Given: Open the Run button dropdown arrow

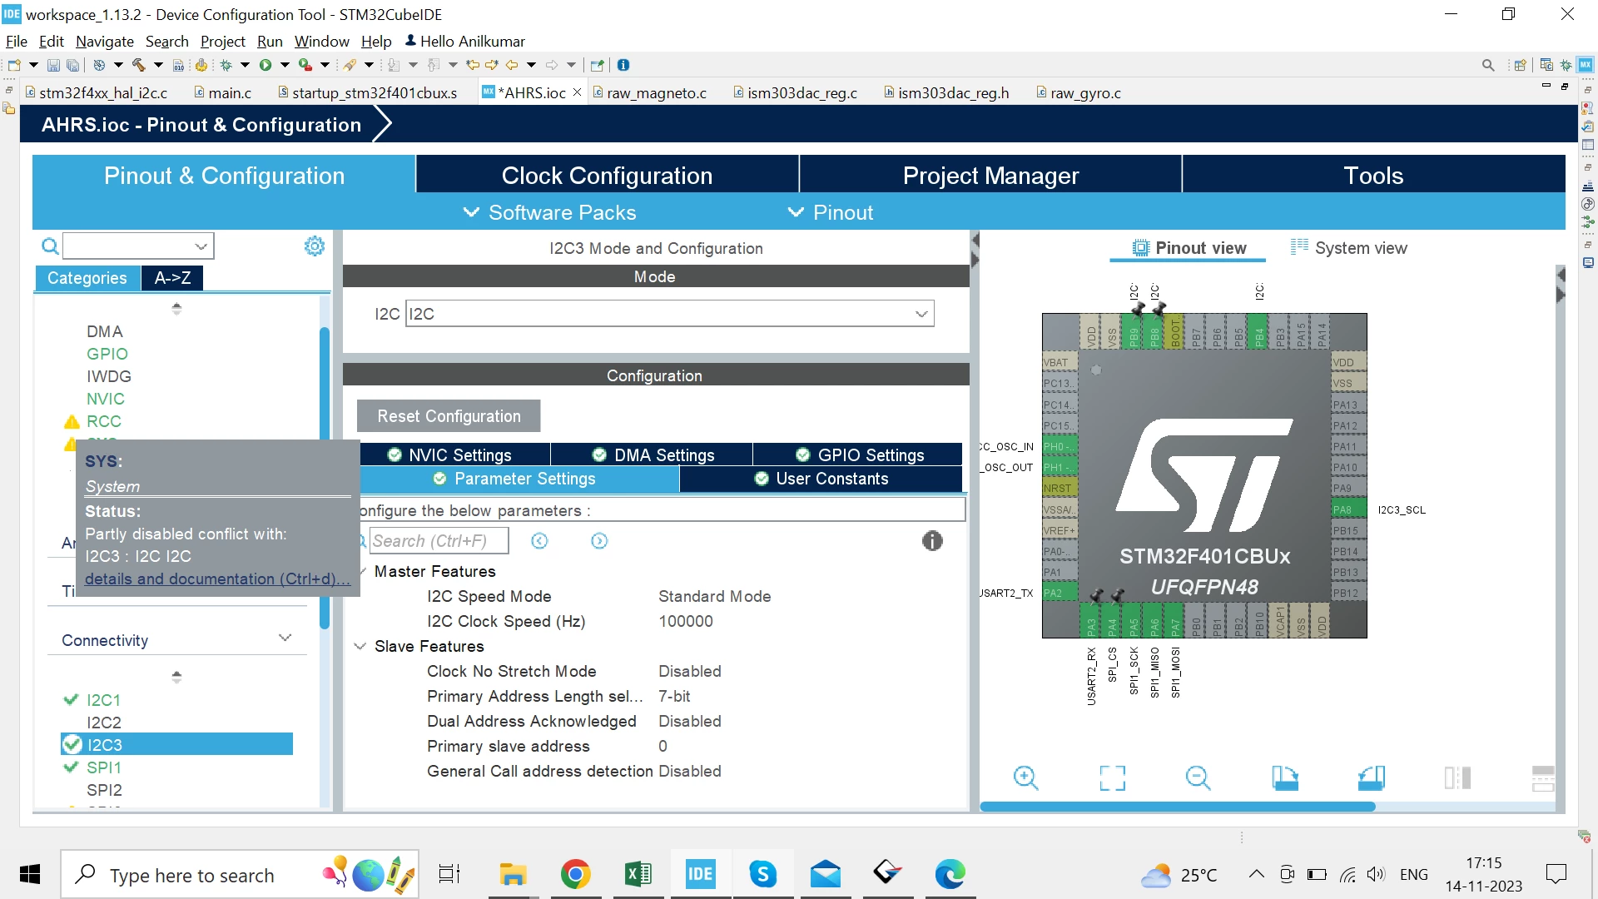Looking at the screenshot, I should (x=285, y=65).
